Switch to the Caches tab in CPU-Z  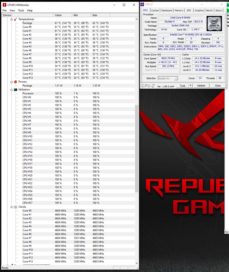pos(155,10)
